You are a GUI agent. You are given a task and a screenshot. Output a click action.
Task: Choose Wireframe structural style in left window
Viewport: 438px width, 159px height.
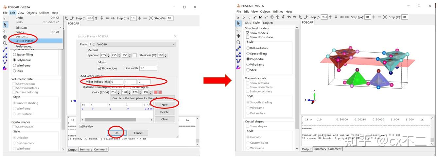(x=14, y=65)
